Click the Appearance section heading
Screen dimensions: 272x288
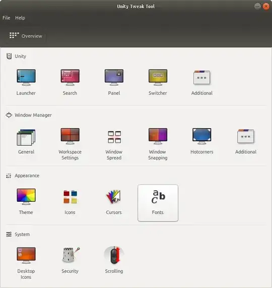(27, 176)
